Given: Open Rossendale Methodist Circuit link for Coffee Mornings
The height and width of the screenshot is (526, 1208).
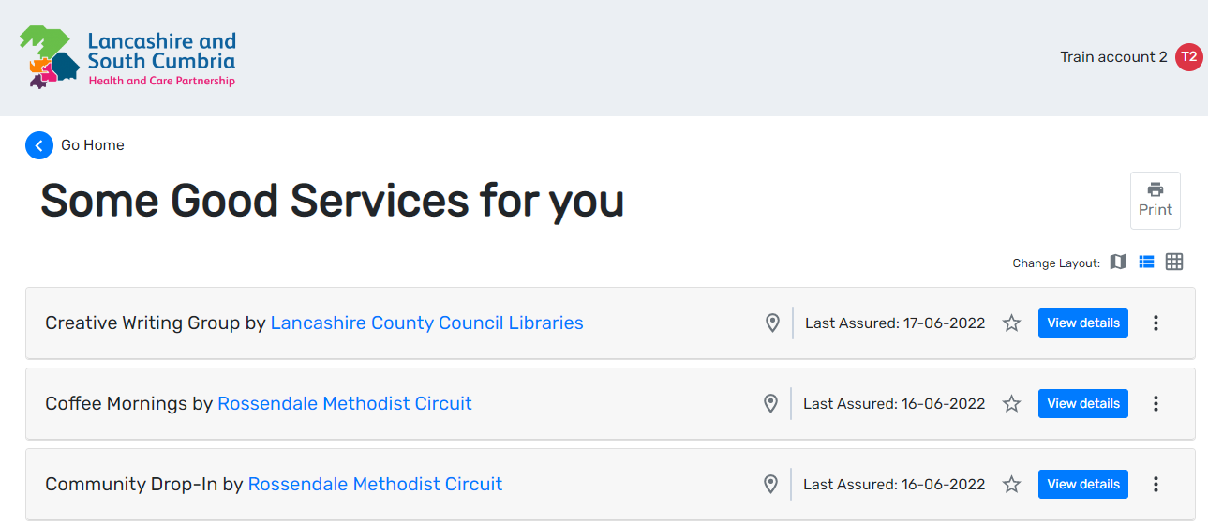Looking at the screenshot, I should (344, 404).
